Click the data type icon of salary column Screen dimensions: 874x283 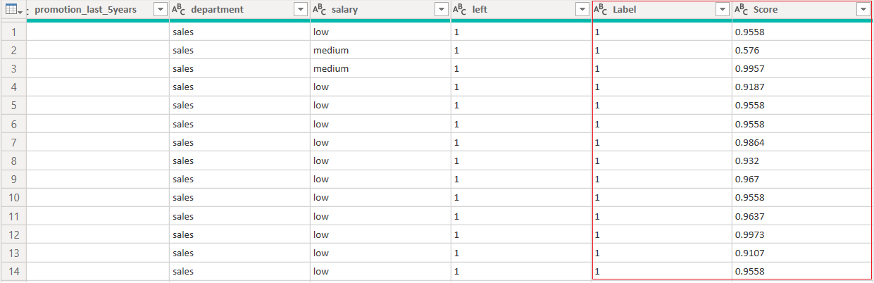[320, 10]
